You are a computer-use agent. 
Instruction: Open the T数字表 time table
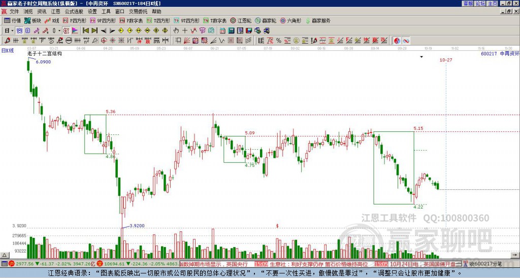(x=215, y=20)
